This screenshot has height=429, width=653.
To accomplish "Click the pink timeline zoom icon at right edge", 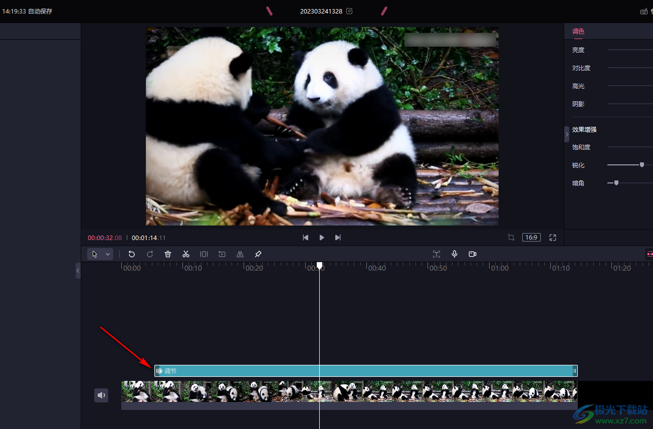I will coord(649,254).
